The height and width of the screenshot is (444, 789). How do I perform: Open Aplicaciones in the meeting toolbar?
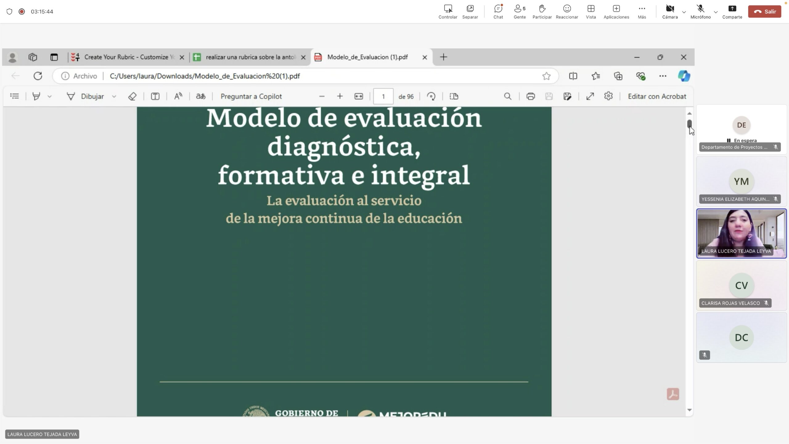pos(616,12)
